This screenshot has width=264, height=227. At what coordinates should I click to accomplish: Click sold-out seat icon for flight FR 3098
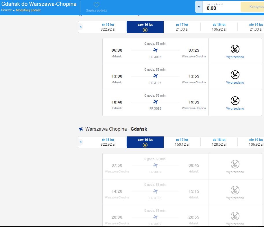coord(235,101)
